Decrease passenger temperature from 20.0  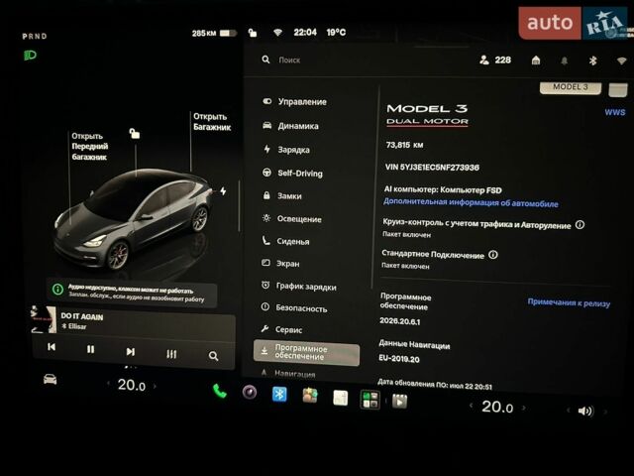472,406
